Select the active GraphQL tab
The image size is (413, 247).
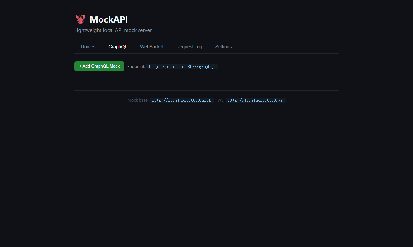pos(117,47)
